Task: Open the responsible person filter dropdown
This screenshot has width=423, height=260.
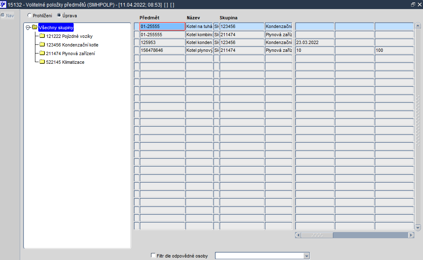Action: point(307,256)
